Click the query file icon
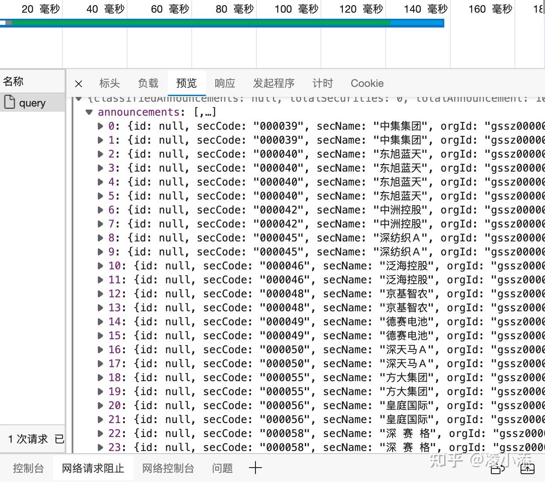Image resolution: width=545 pixels, height=482 pixels. (x=10, y=102)
